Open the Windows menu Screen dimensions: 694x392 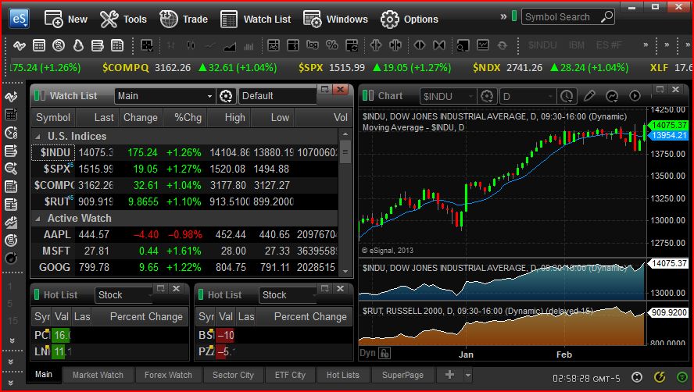(335, 19)
